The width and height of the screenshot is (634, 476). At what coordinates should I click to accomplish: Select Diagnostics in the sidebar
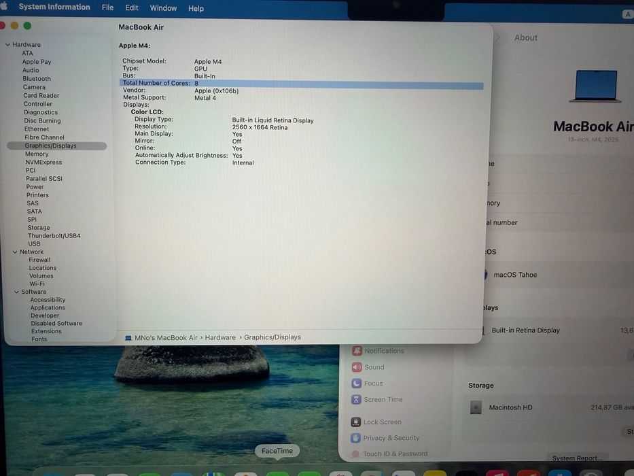click(41, 112)
